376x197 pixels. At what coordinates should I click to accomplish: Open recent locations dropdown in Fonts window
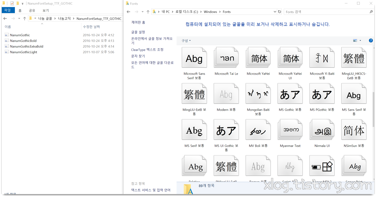click(x=142, y=12)
